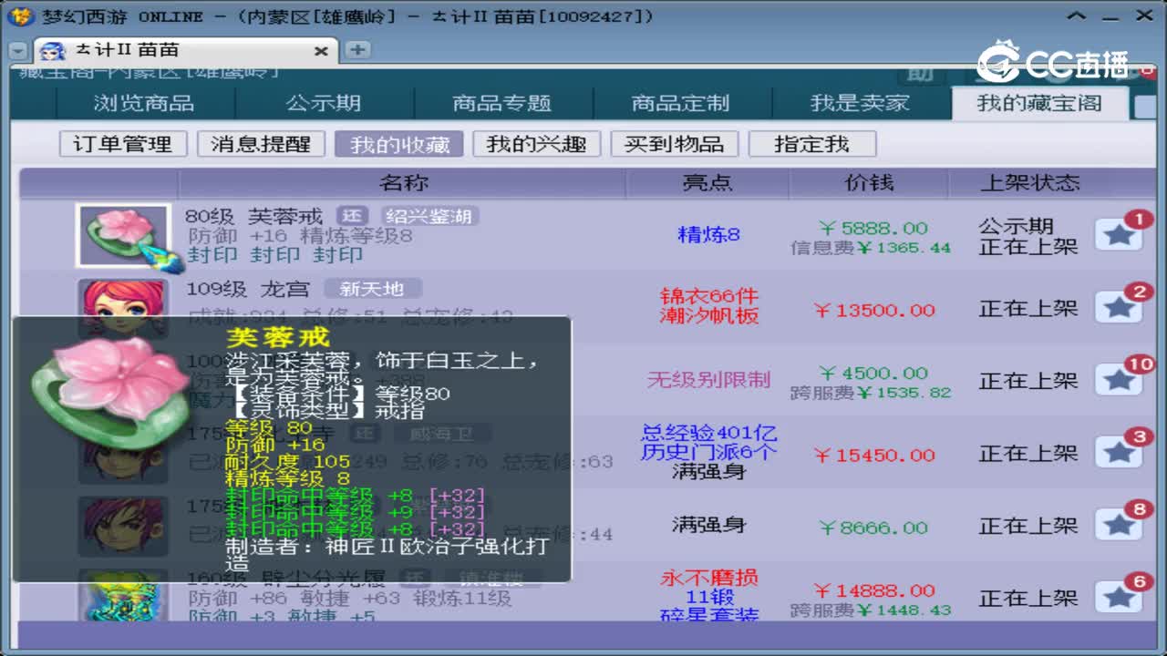The width and height of the screenshot is (1167, 656).
Task: Click the game logo icon in title bar
Action: point(20,16)
